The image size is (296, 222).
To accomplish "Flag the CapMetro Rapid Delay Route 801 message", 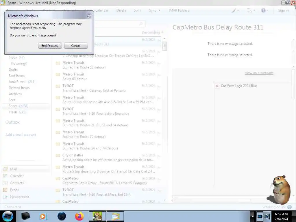I will tap(159, 179).
